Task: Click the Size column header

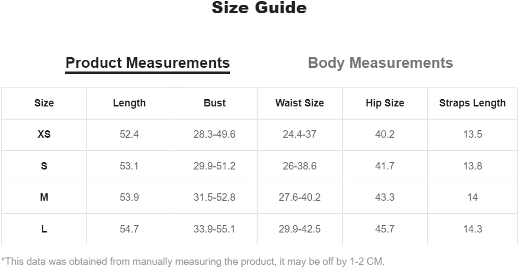Action: [x=44, y=103]
